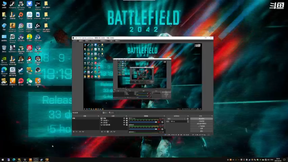Open Origin desktop shortcut
This screenshot has width=288, height=162.
click(x=21, y=16)
